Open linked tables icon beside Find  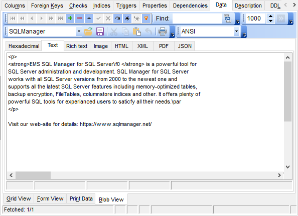(x=227, y=18)
